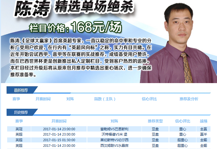Viewport: 217px width, 149px height.
Task: Select 全输 result for 西汉姆联VS水晶宫
Action: tap(204, 146)
